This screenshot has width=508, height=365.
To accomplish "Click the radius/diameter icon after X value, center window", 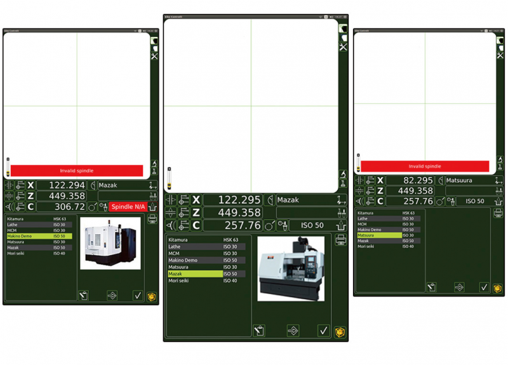I will pos(269,200).
